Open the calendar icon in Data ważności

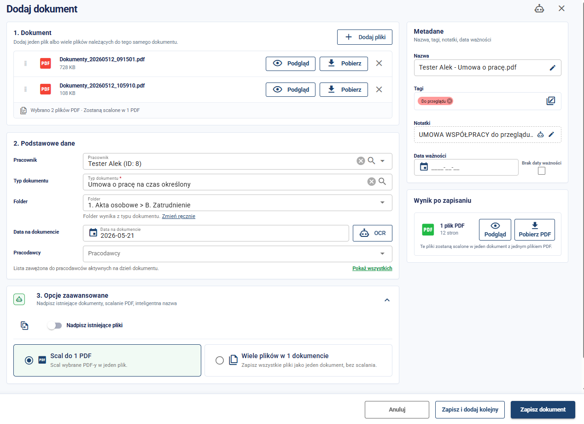tap(424, 167)
